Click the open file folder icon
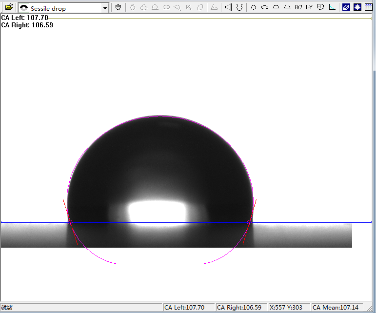The width and height of the screenshot is (376, 313). pyautogui.click(x=9, y=7)
